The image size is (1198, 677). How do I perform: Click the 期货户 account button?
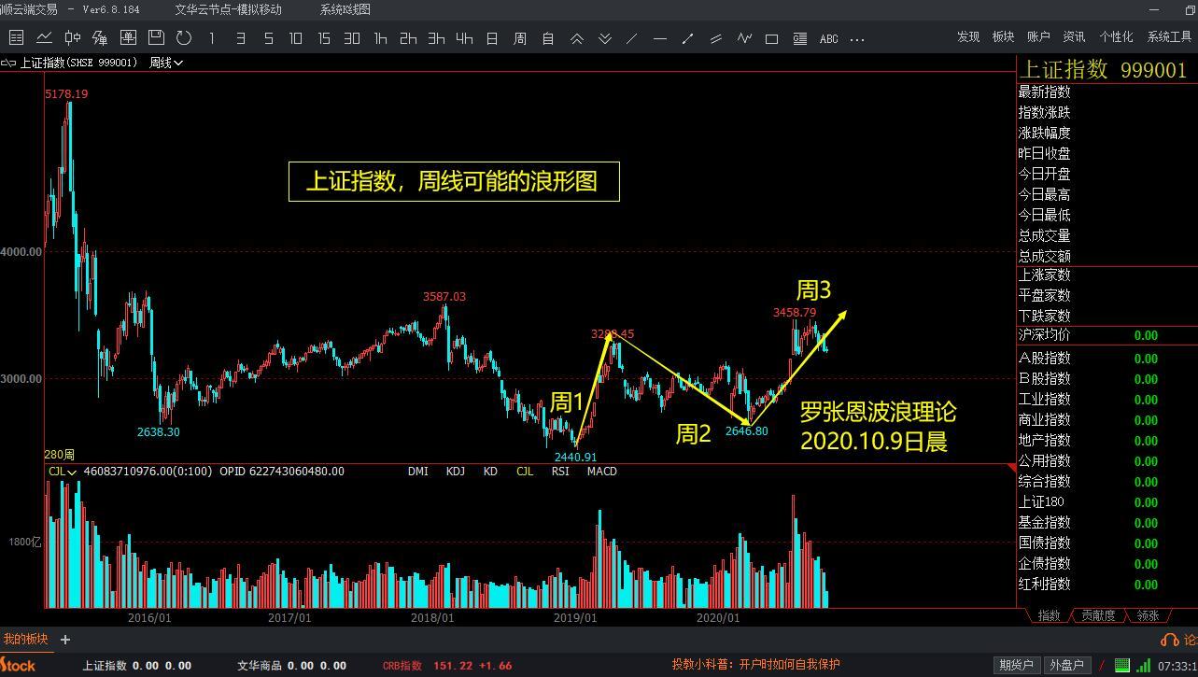1016,665
